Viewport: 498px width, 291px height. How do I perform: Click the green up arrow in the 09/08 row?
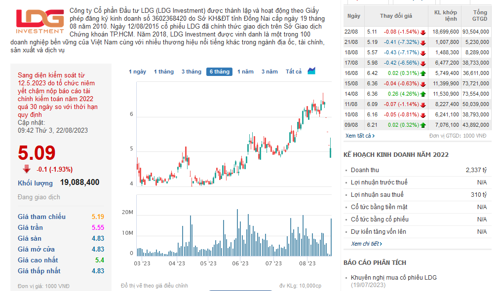click(422, 125)
